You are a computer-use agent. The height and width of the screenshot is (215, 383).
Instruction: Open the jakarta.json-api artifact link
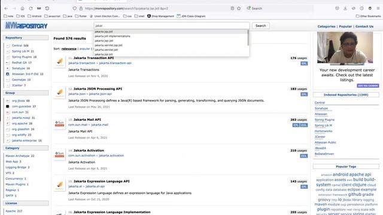(x=101, y=94)
